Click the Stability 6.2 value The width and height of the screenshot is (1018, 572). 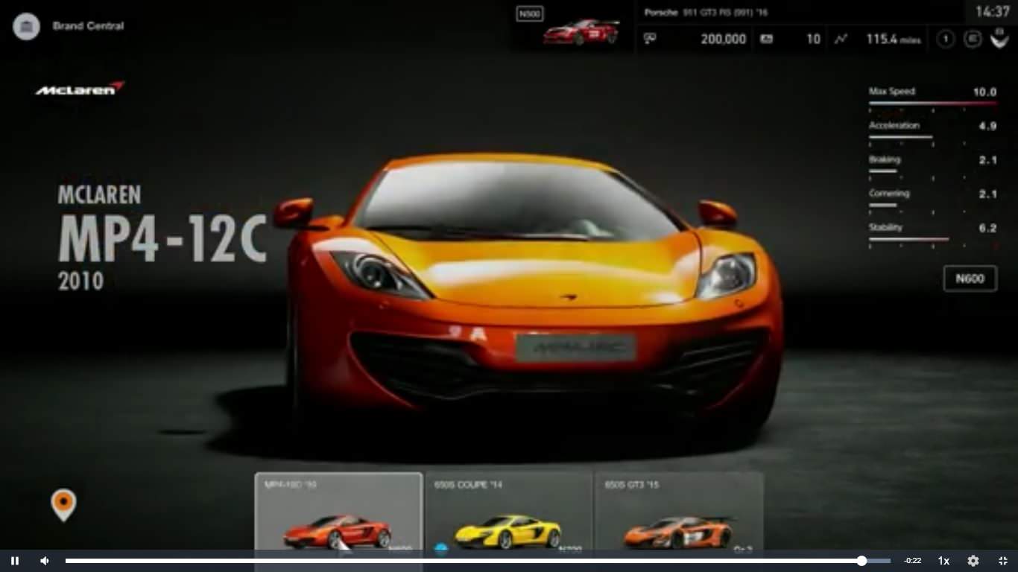point(988,228)
